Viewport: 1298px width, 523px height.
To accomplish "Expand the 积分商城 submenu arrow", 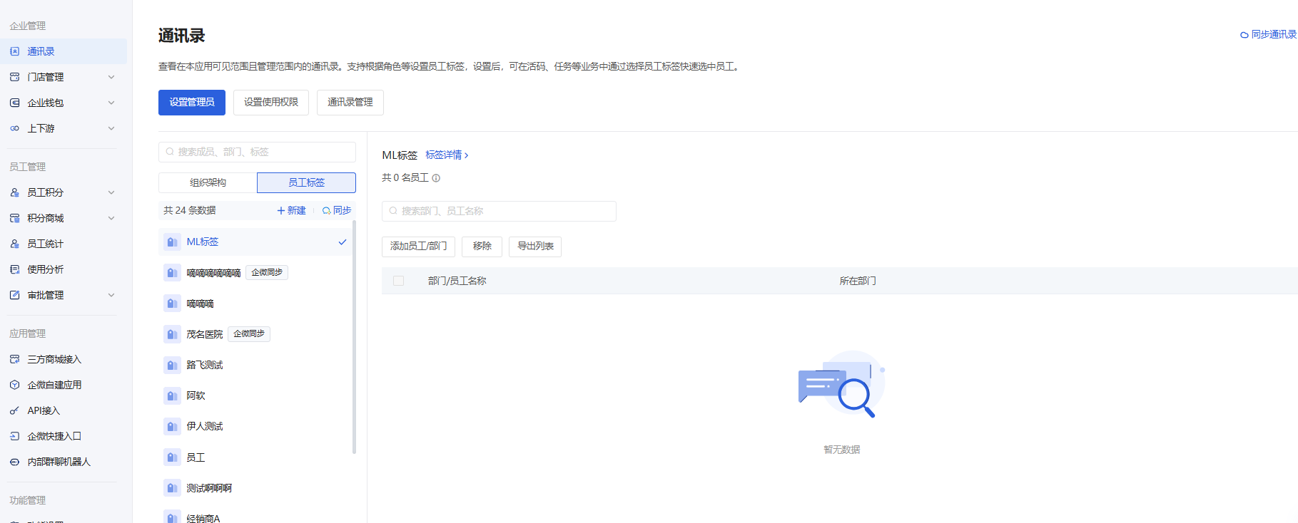I will click(111, 218).
